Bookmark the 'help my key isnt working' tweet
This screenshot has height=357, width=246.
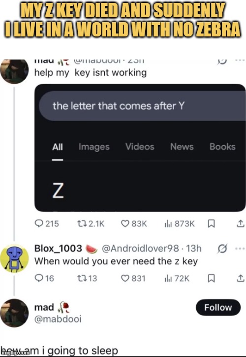(x=212, y=224)
